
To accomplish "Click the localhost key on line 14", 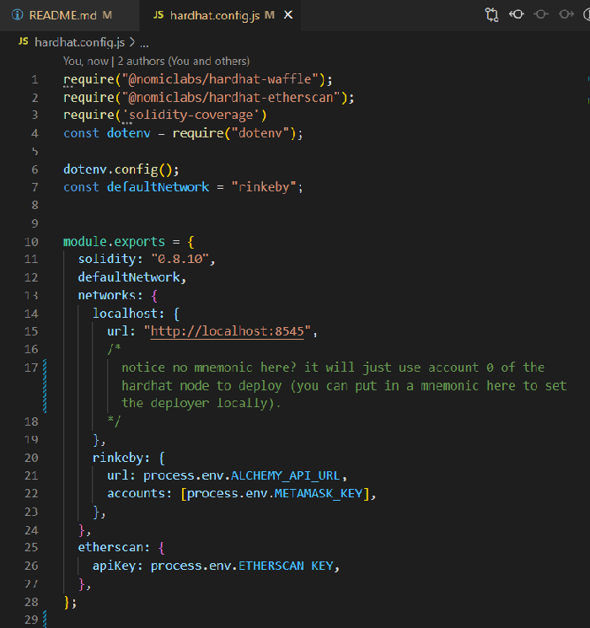I will [x=125, y=314].
